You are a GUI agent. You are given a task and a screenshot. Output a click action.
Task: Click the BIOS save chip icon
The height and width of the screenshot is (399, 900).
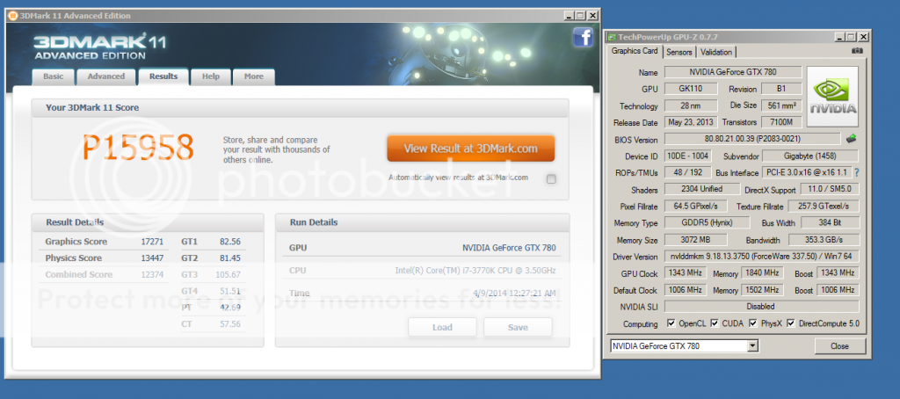(x=850, y=139)
